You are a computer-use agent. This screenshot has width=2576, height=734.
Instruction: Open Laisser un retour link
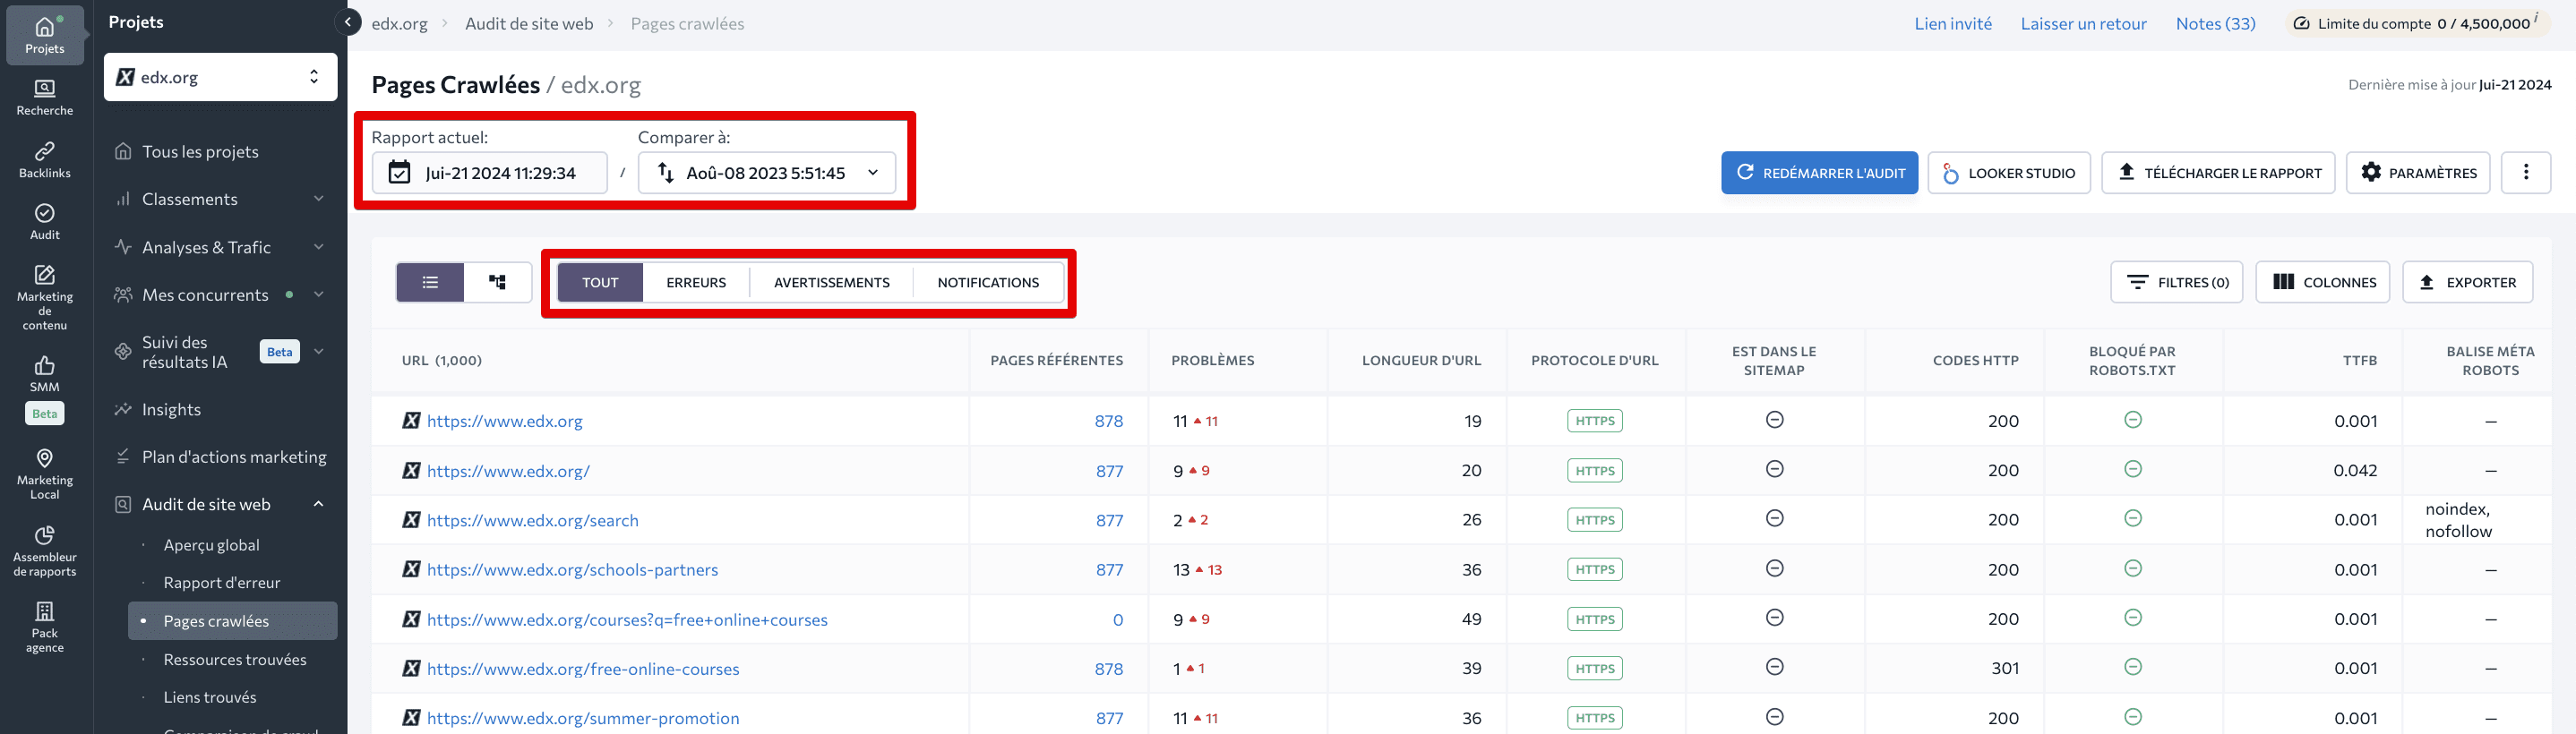coord(2083,23)
